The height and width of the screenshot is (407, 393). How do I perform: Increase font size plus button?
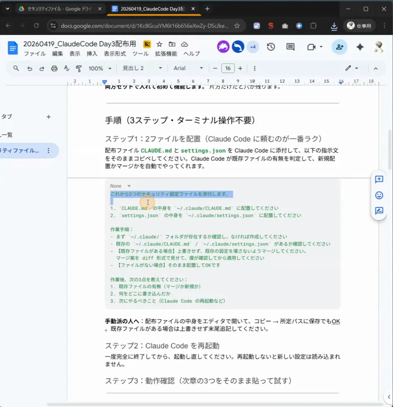pos(240,68)
